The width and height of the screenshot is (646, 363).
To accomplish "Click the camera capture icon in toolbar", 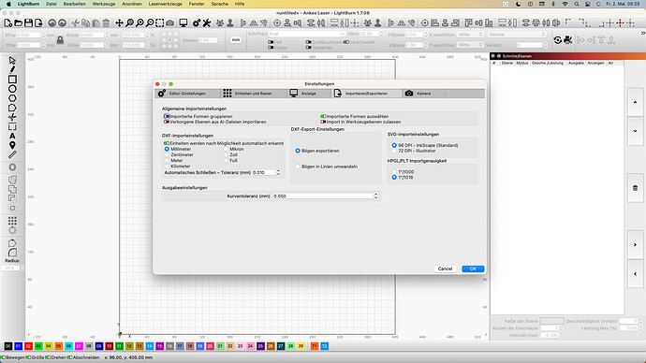I will 169,23.
